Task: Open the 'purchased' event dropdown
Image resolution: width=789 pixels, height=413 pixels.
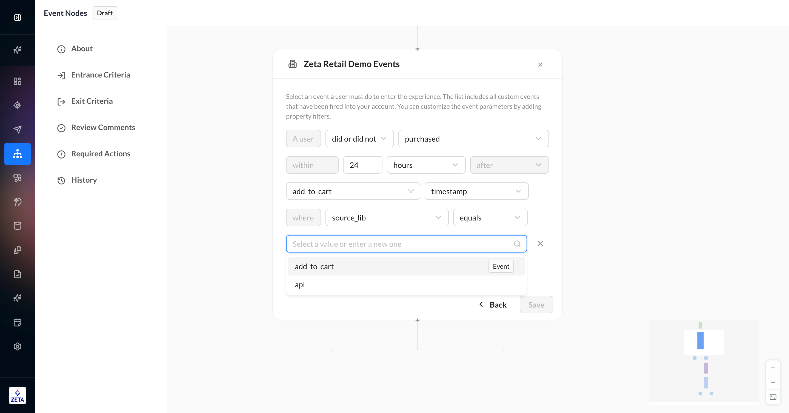Action: tap(473, 139)
